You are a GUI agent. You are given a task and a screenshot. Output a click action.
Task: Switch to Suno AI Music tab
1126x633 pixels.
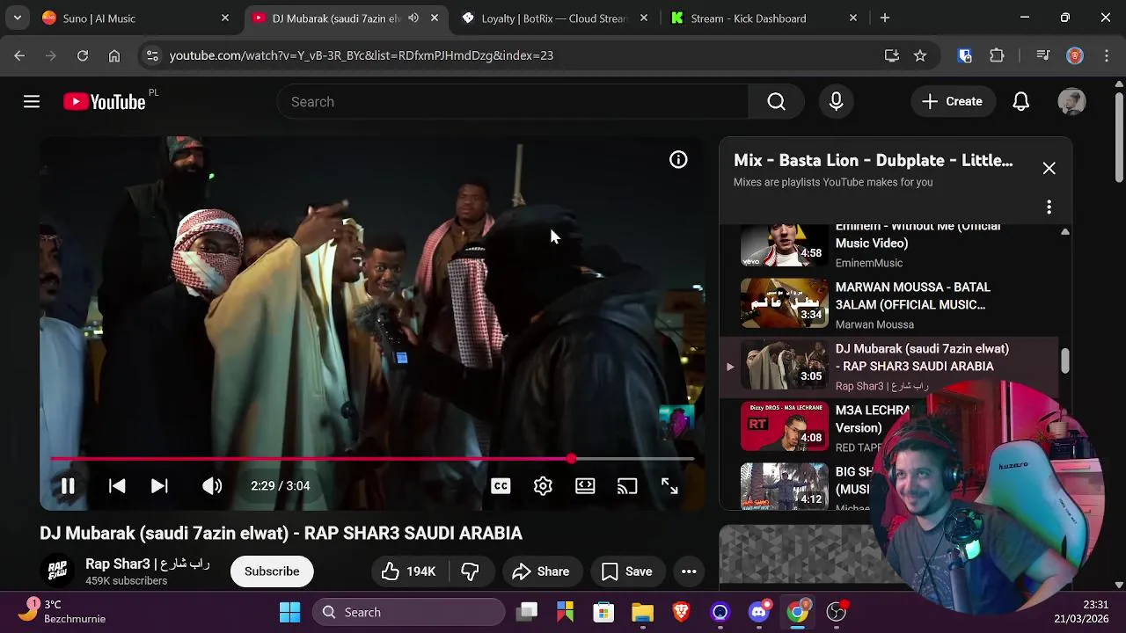[136, 18]
